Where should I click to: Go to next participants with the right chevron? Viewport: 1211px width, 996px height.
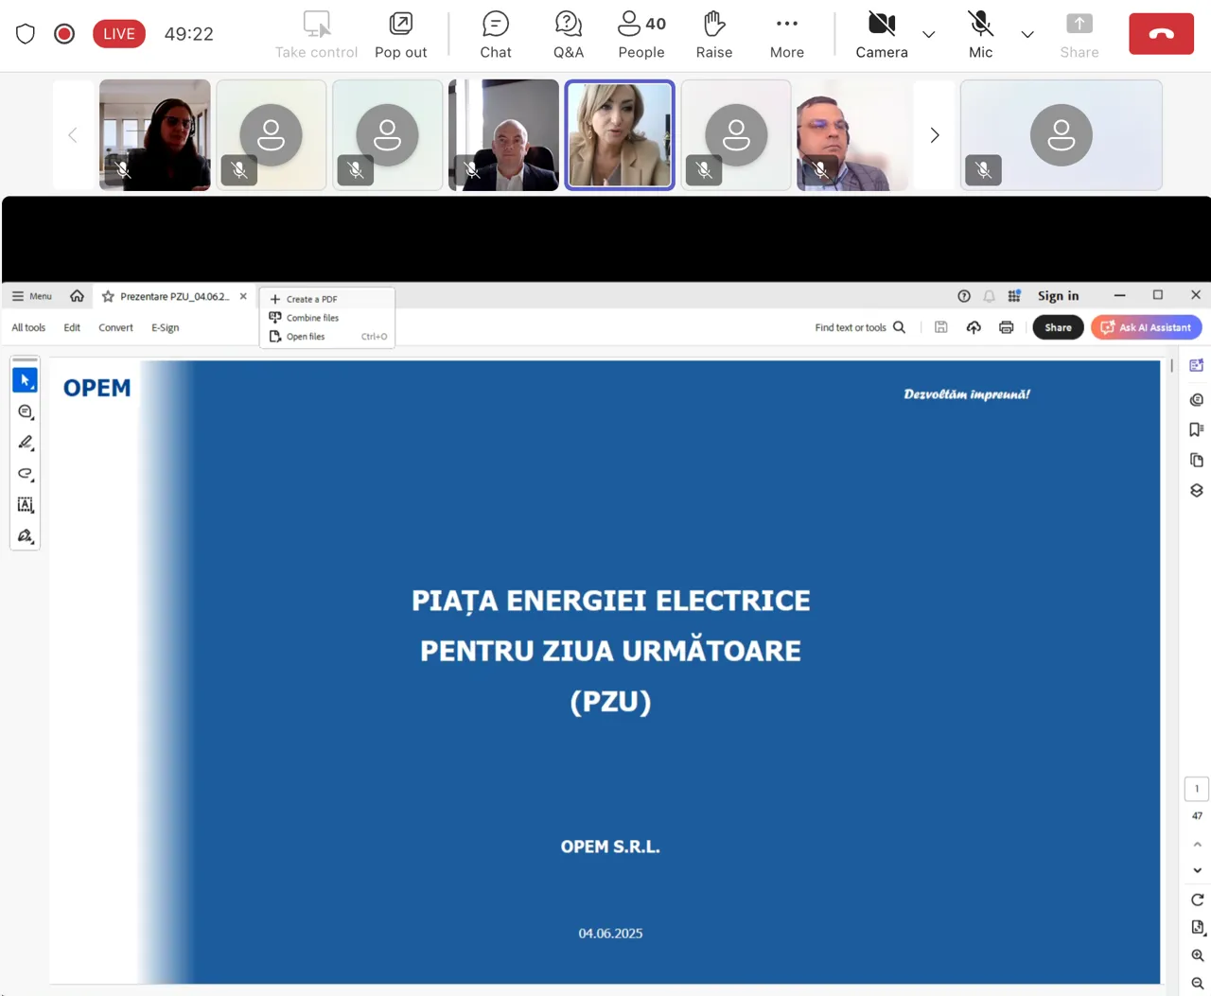click(x=935, y=135)
